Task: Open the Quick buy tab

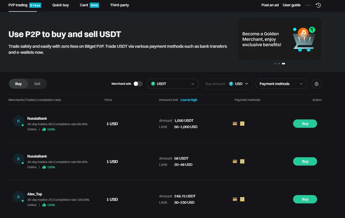Action: [x=60, y=5]
